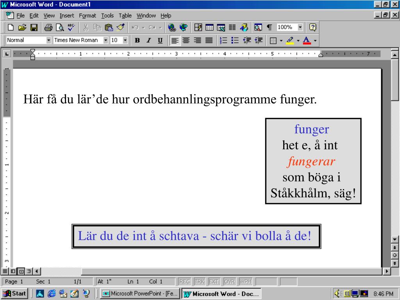Paste from clipboard icon
The height and width of the screenshot is (300, 400).
pyautogui.click(x=109, y=27)
